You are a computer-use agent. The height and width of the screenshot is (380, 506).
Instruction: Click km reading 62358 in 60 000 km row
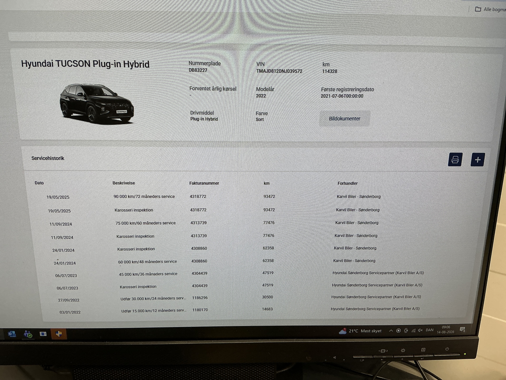click(x=268, y=260)
